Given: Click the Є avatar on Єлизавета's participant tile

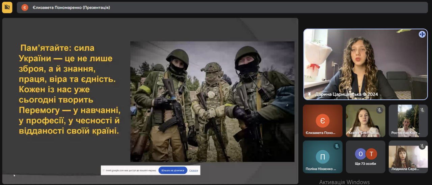Looking at the screenshot, I should pyautogui.click(x=322, y=121).
